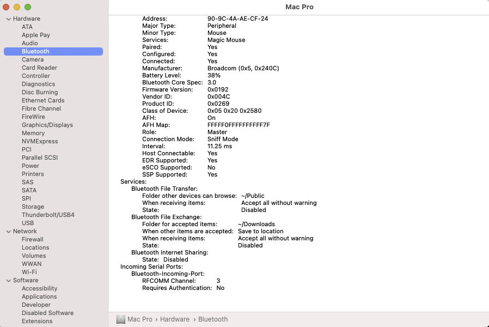Viewport: 489px width, 327px height.
Task: Click Mac Pro in the path bar
Action: (x=140, y=319)
